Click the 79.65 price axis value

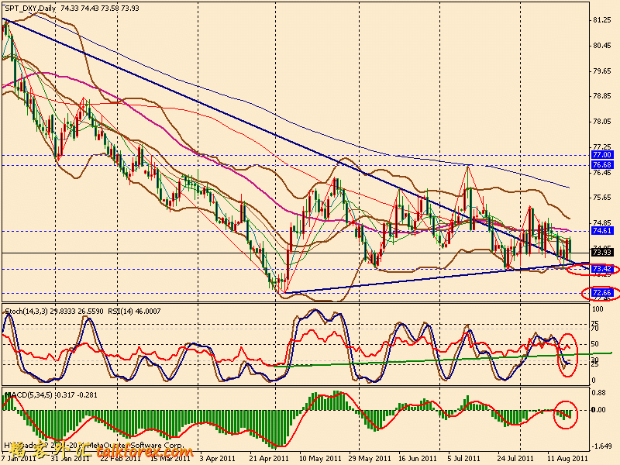(602, 71)
